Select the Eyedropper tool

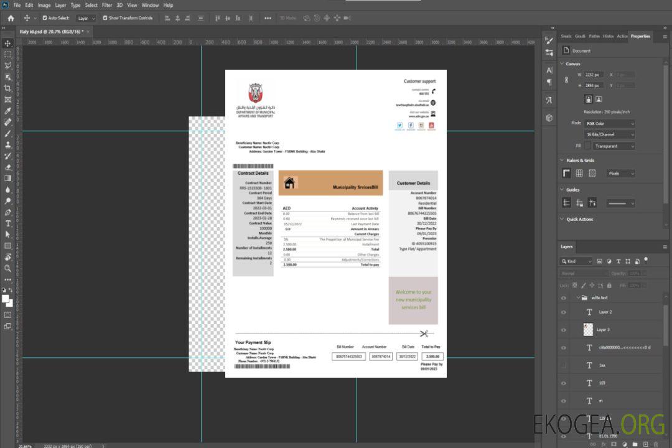click(8, 111)
